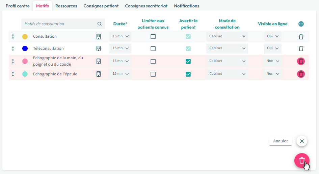The width and height of the screenshot is (319, 174).
Task: Open the Consignes patient tab
Action: pos(101,6)
